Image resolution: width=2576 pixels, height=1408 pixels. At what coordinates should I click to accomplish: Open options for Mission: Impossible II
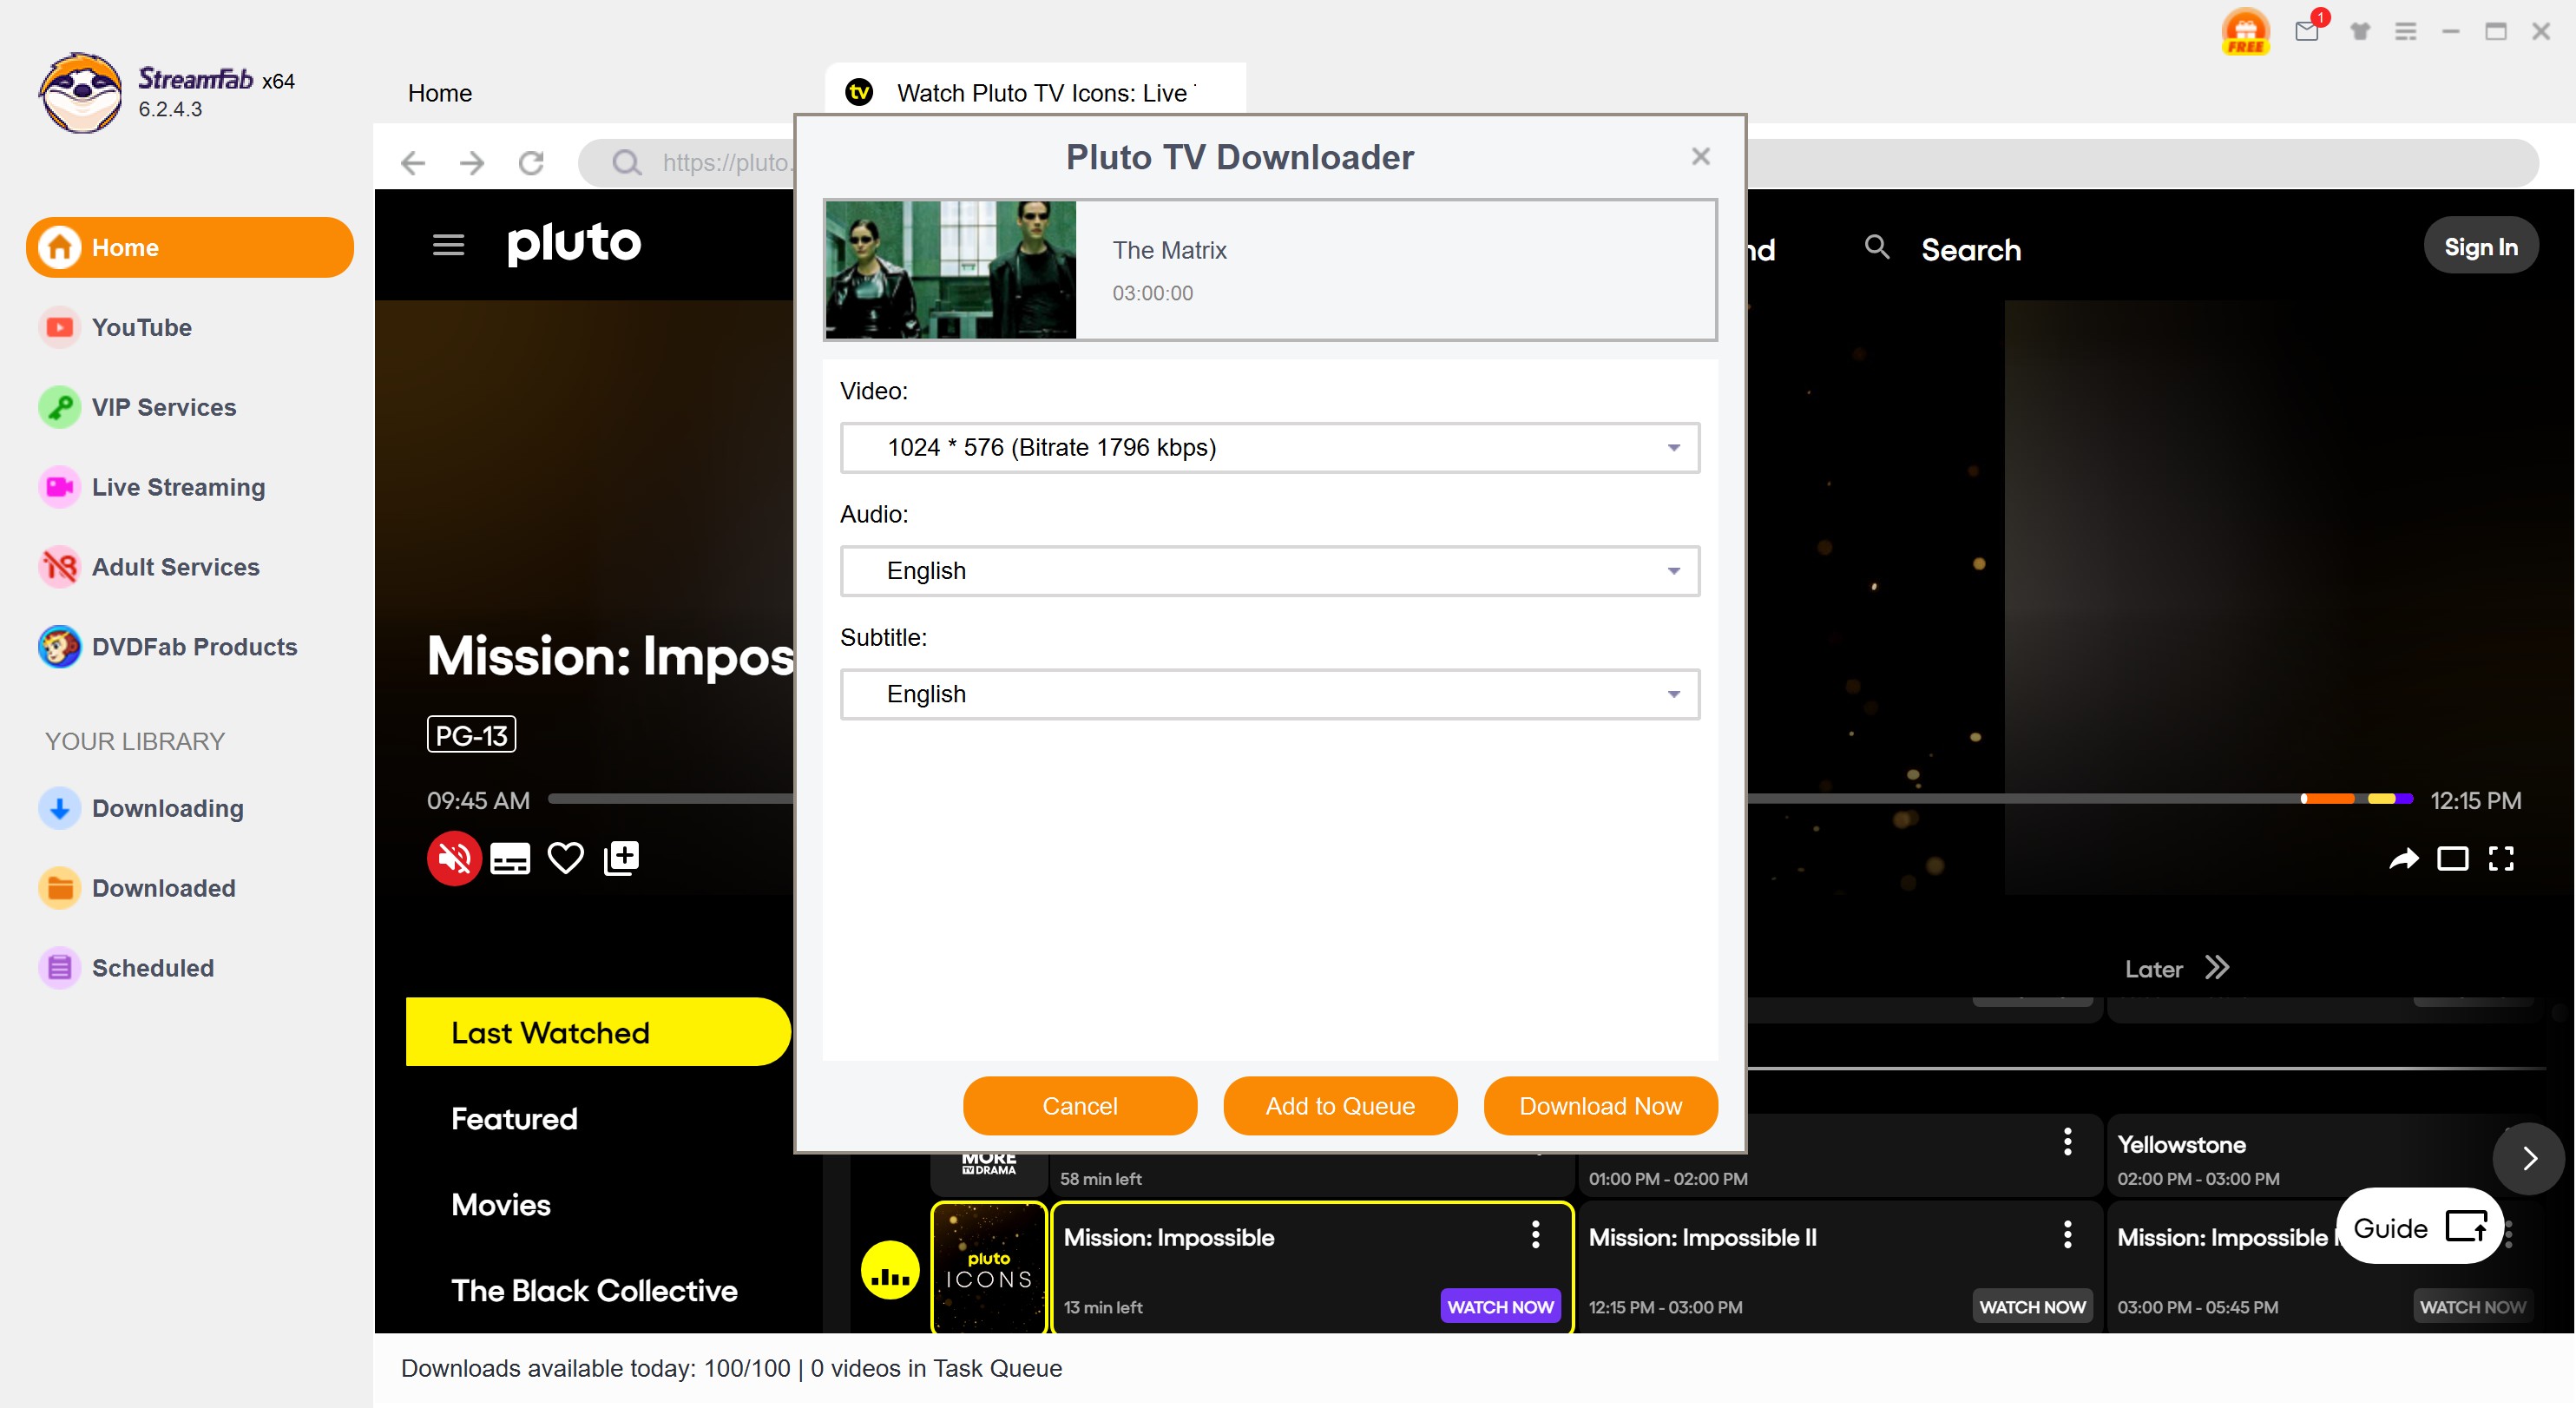coord(2067,1235)
